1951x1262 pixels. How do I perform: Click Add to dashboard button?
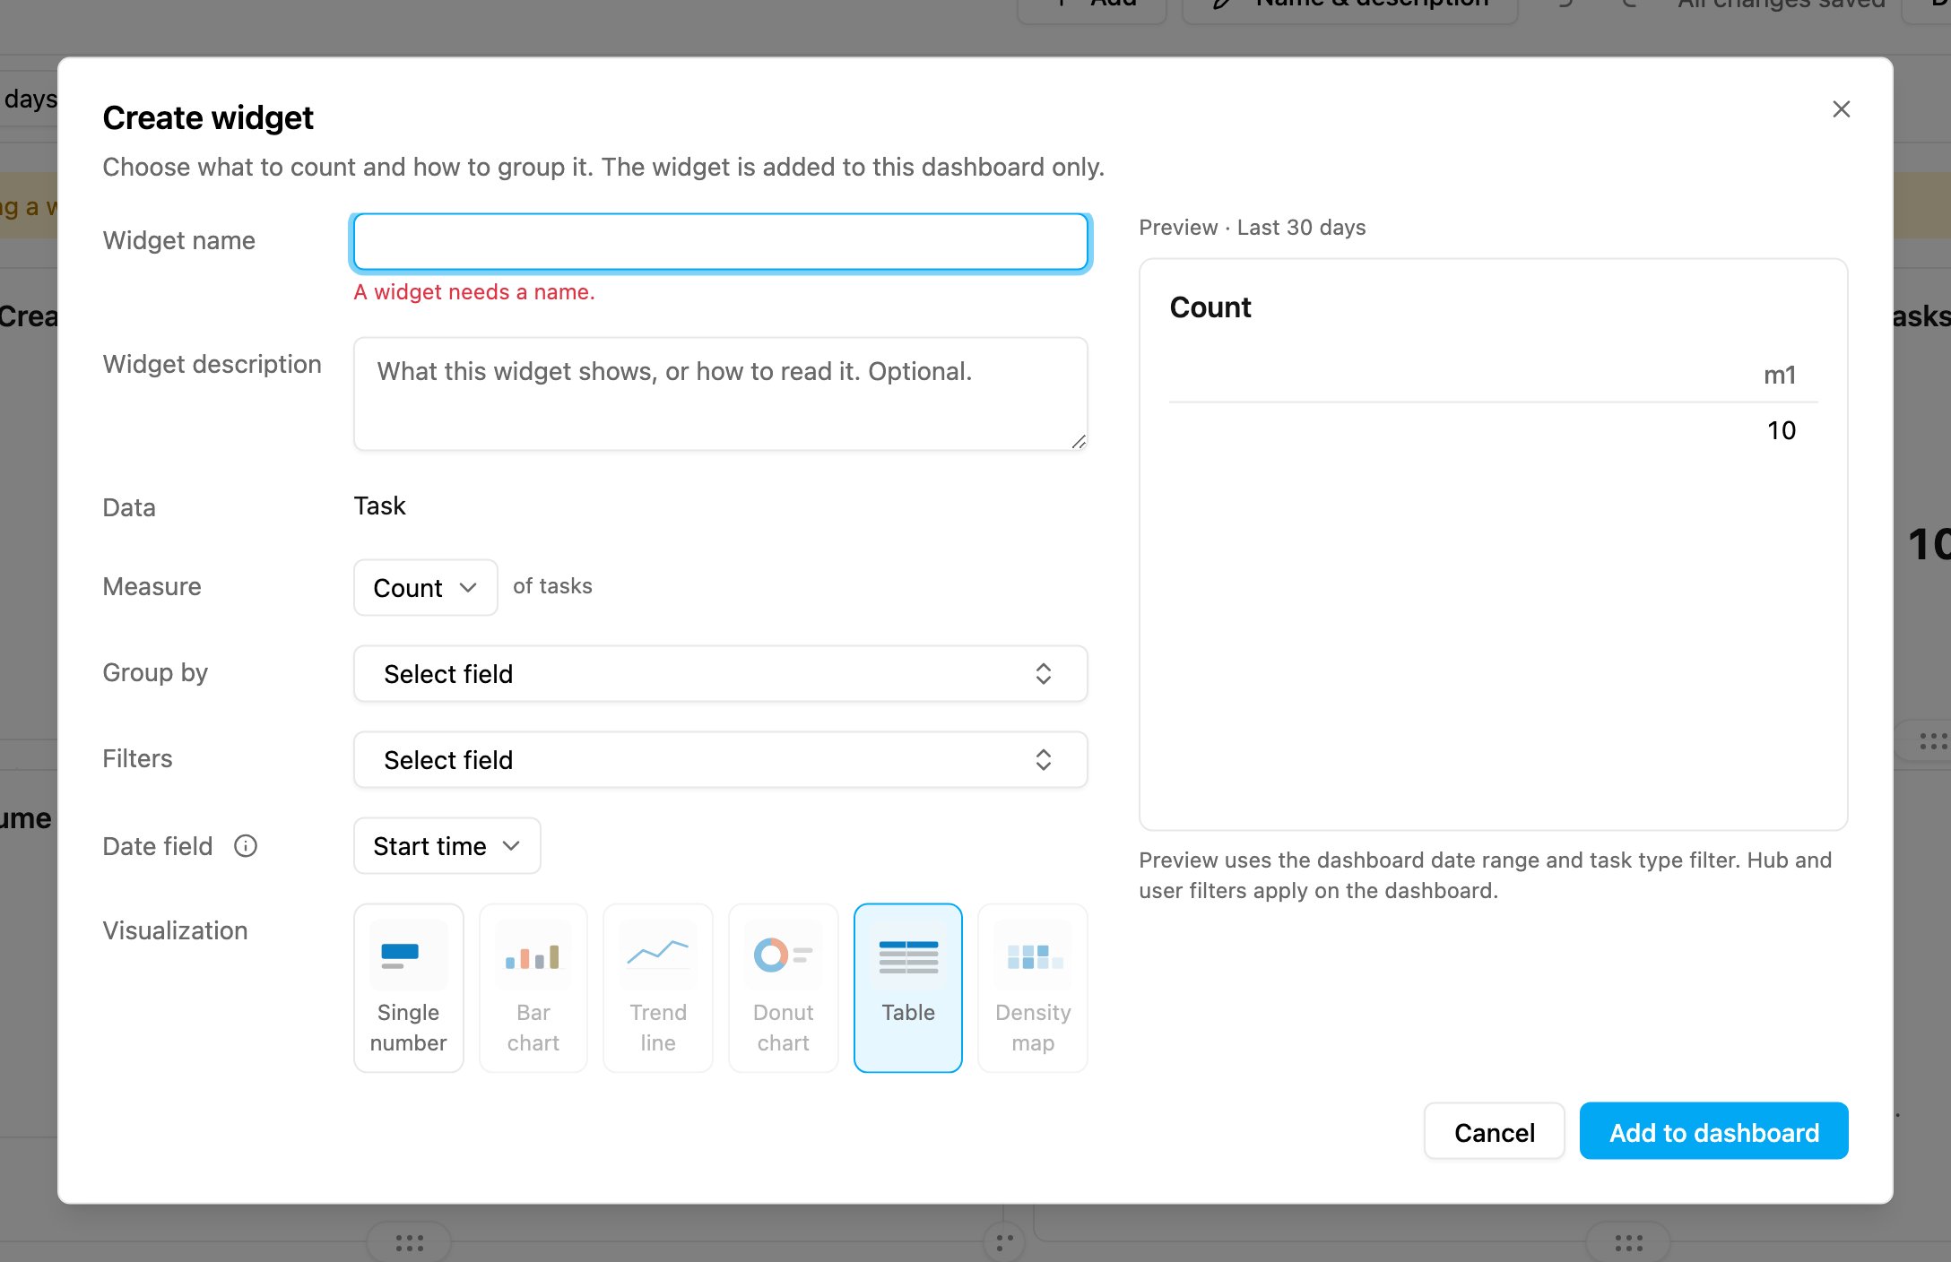pyautogui.click(x=1713, y=1132)
